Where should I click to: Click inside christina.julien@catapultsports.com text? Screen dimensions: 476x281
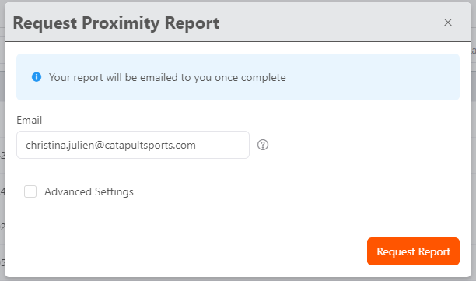pyautogui.click(x=110, y=146)
